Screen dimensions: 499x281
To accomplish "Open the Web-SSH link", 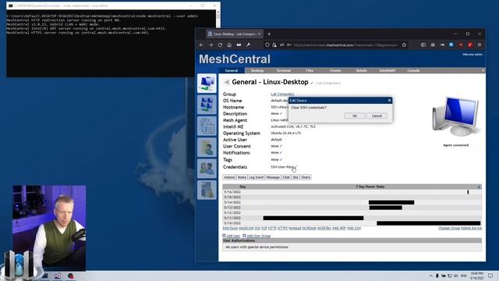I will coord(354,228).
